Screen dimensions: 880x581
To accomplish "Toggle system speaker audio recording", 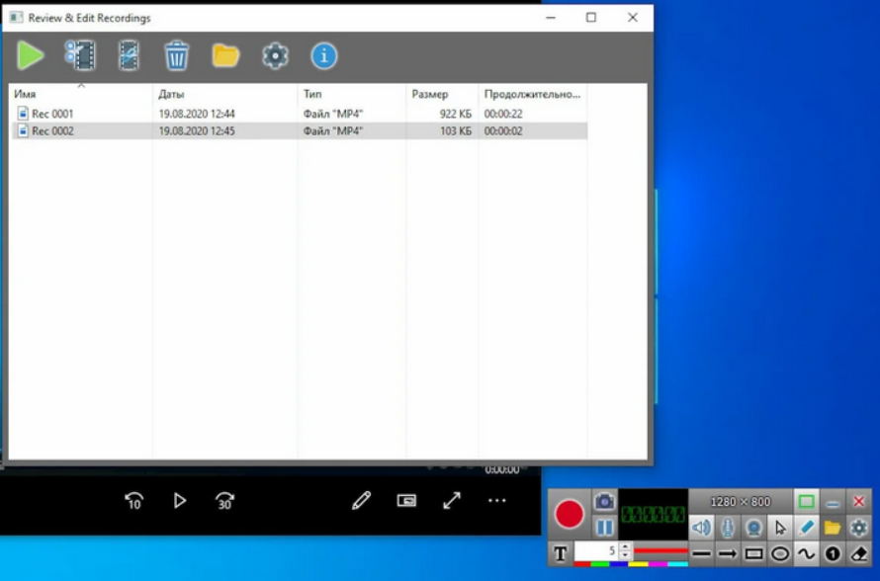I will 702,528.
